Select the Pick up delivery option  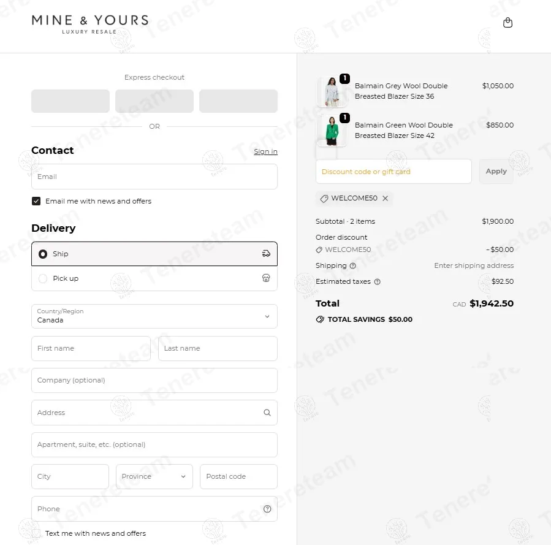(43, 278)
